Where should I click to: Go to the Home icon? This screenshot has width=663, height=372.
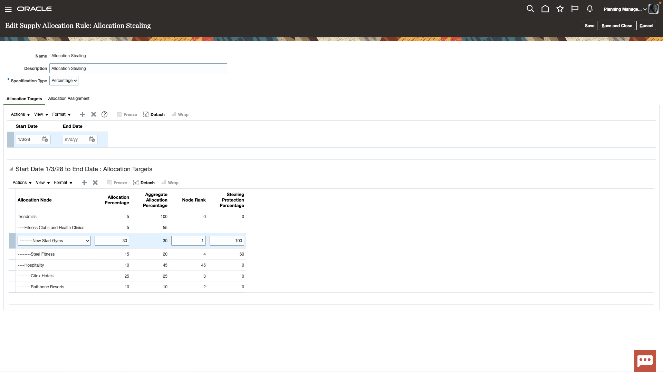(x=545, y=9)
